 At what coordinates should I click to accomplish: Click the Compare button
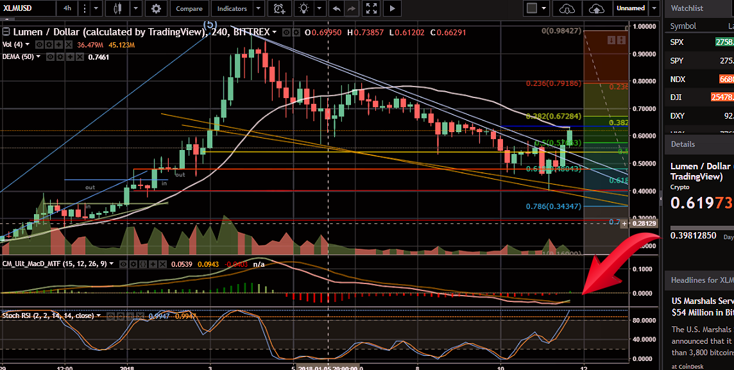pyautogui.click(x=189, y=8)
